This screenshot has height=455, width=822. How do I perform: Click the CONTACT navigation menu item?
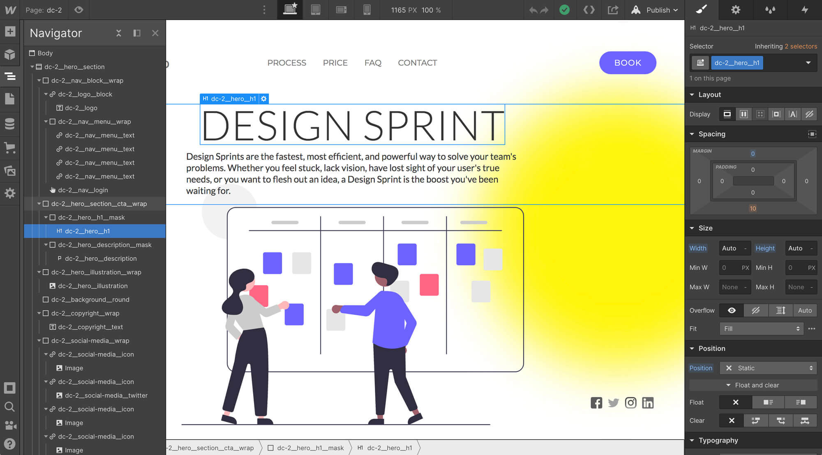[x=418, y=63]
